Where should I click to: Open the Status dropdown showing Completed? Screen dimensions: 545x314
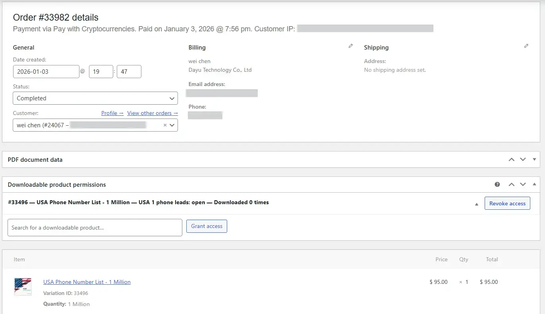pyautogui.click(x=95, y=98)
